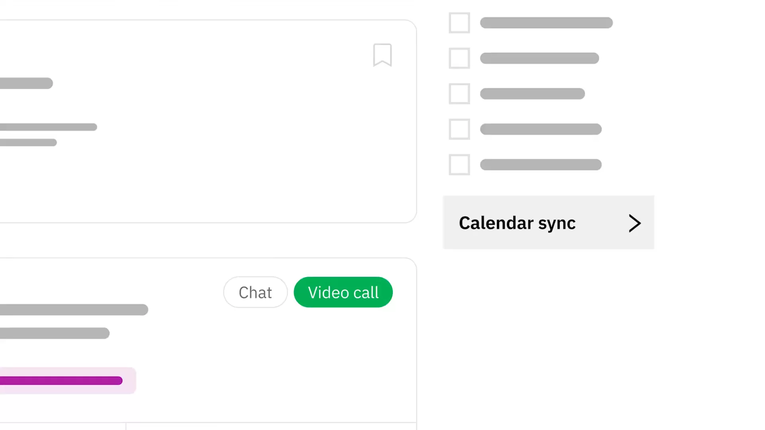Enable the fourth checkbox in the list

tap(459, 129)
